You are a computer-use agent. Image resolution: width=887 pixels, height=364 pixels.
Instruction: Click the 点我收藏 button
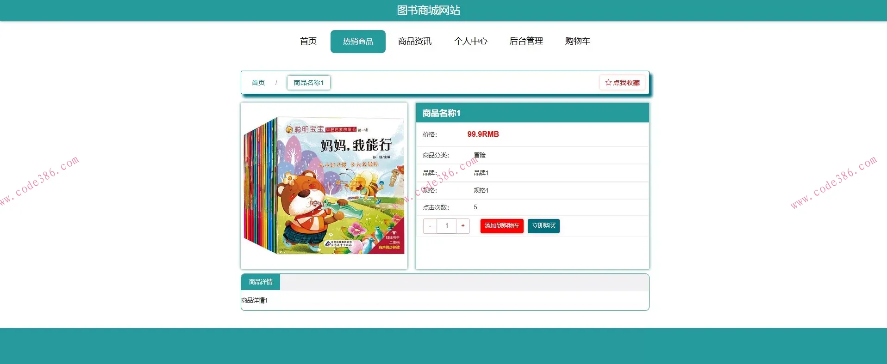(x=622, y=83)
